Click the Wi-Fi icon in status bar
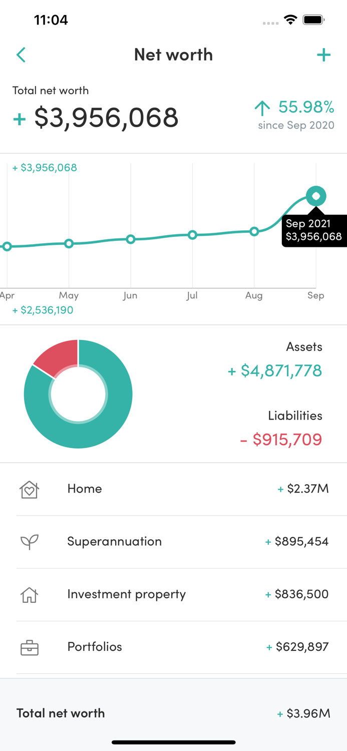The image size is (347, 751). point(291,20)
